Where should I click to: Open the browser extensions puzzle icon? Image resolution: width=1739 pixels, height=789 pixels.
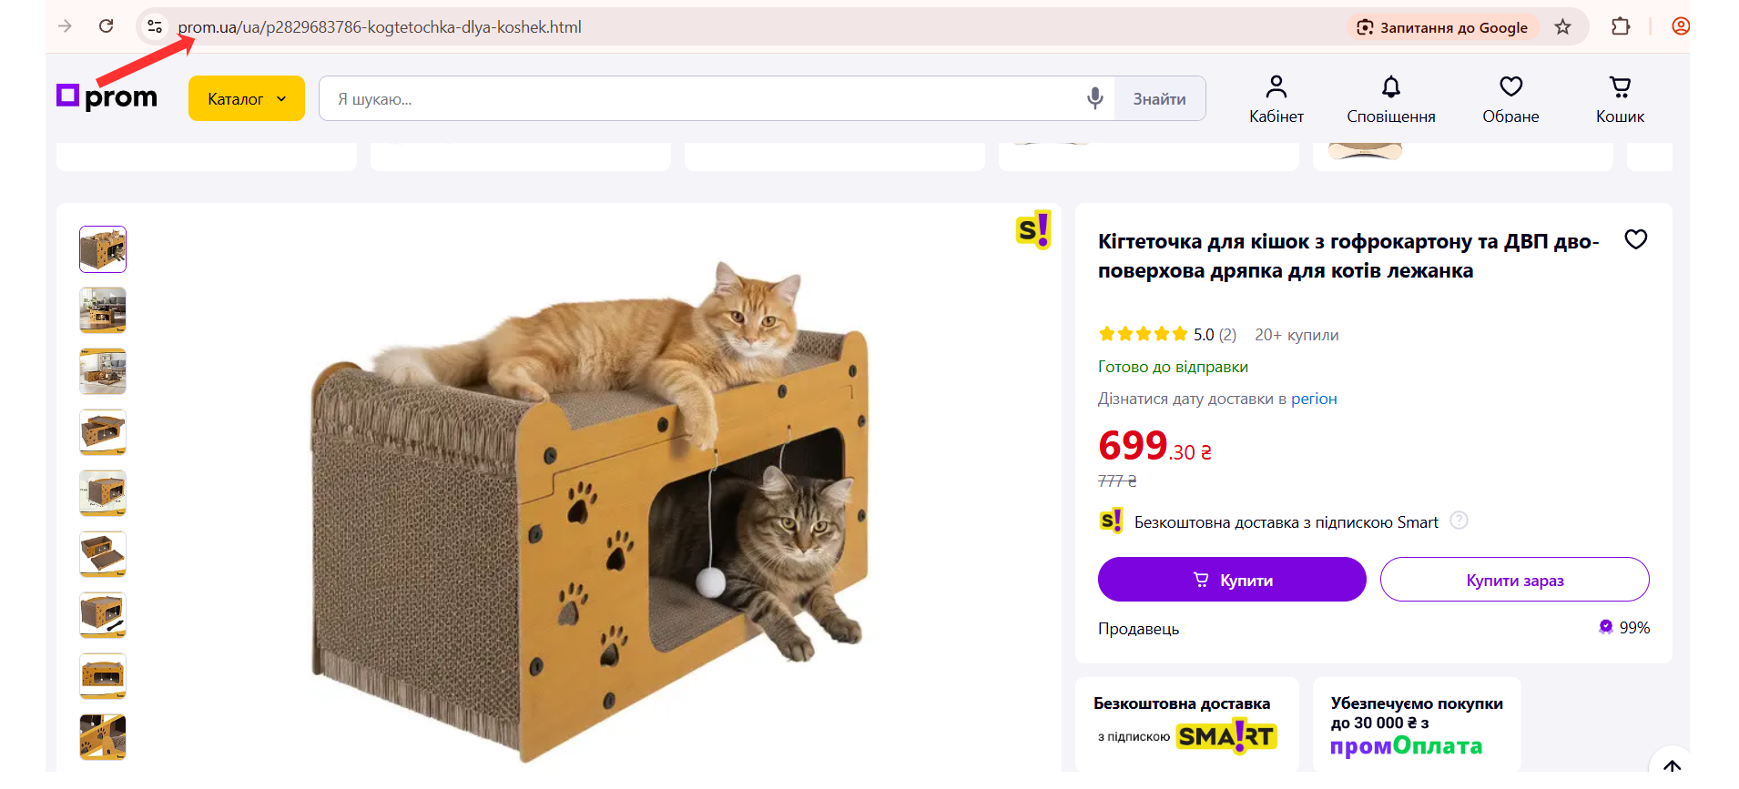click(1621, 27)
